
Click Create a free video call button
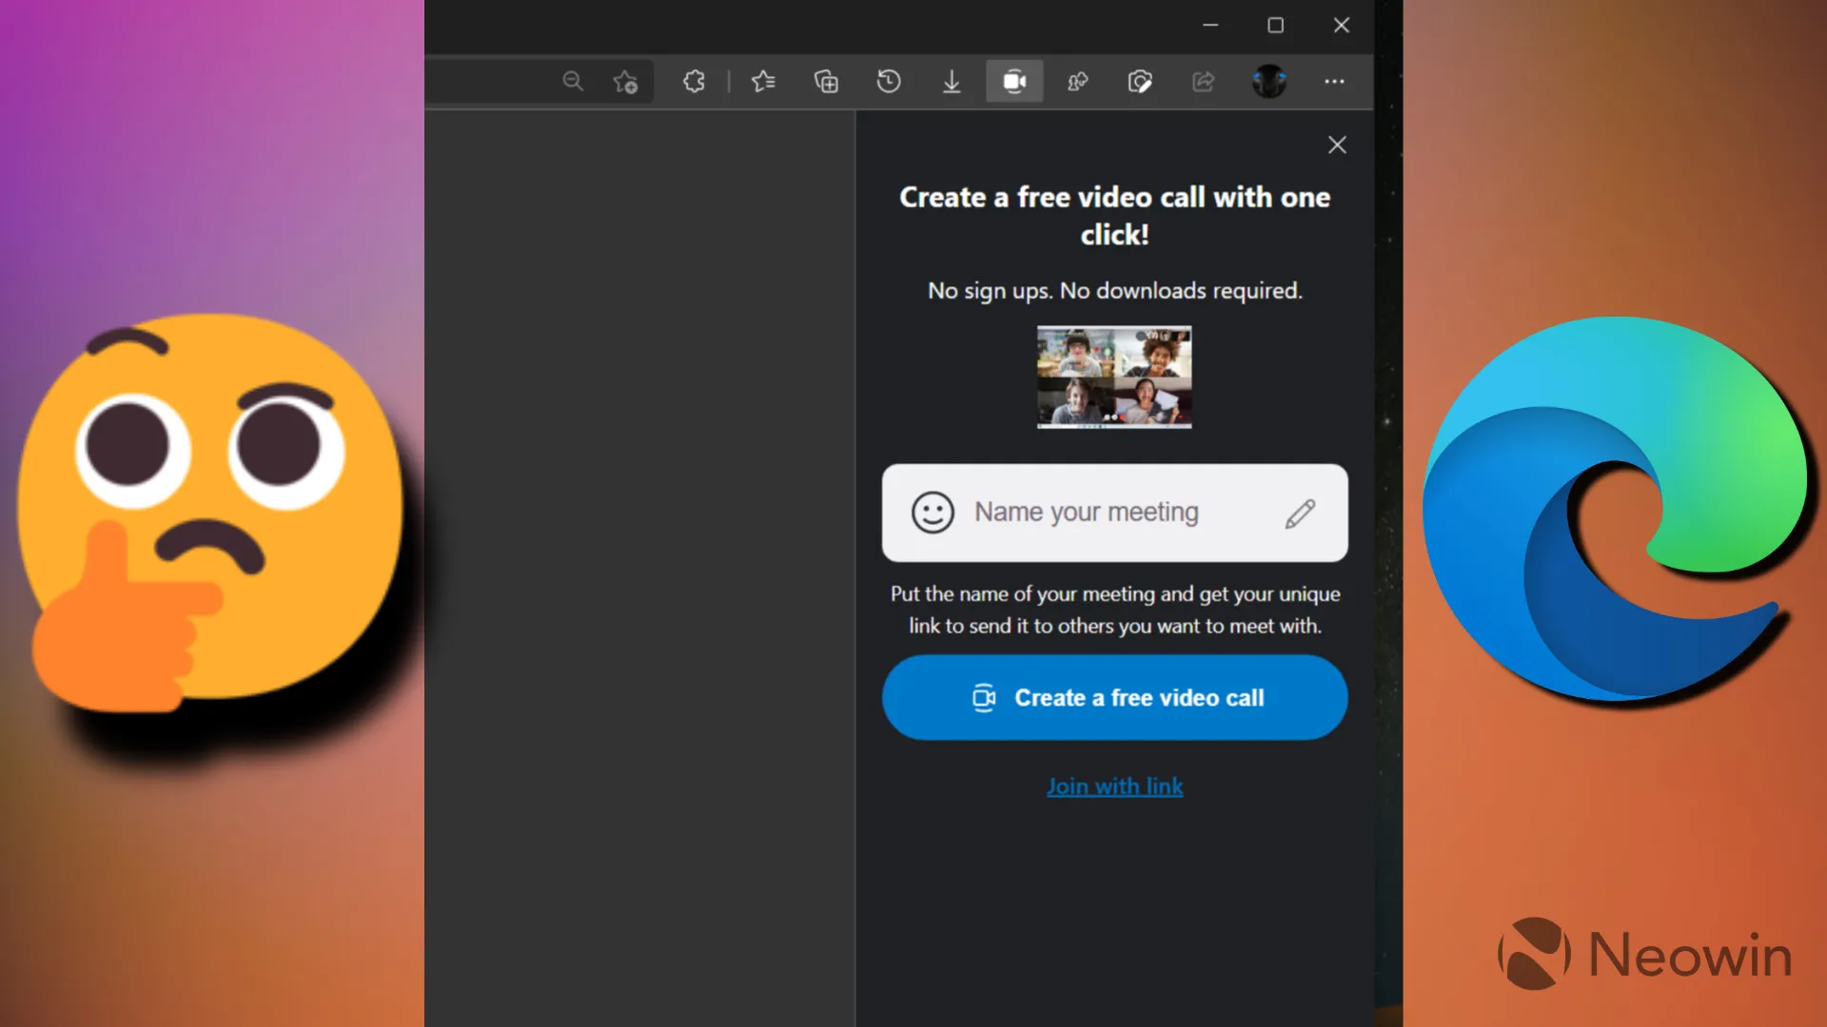point(1114,697)
